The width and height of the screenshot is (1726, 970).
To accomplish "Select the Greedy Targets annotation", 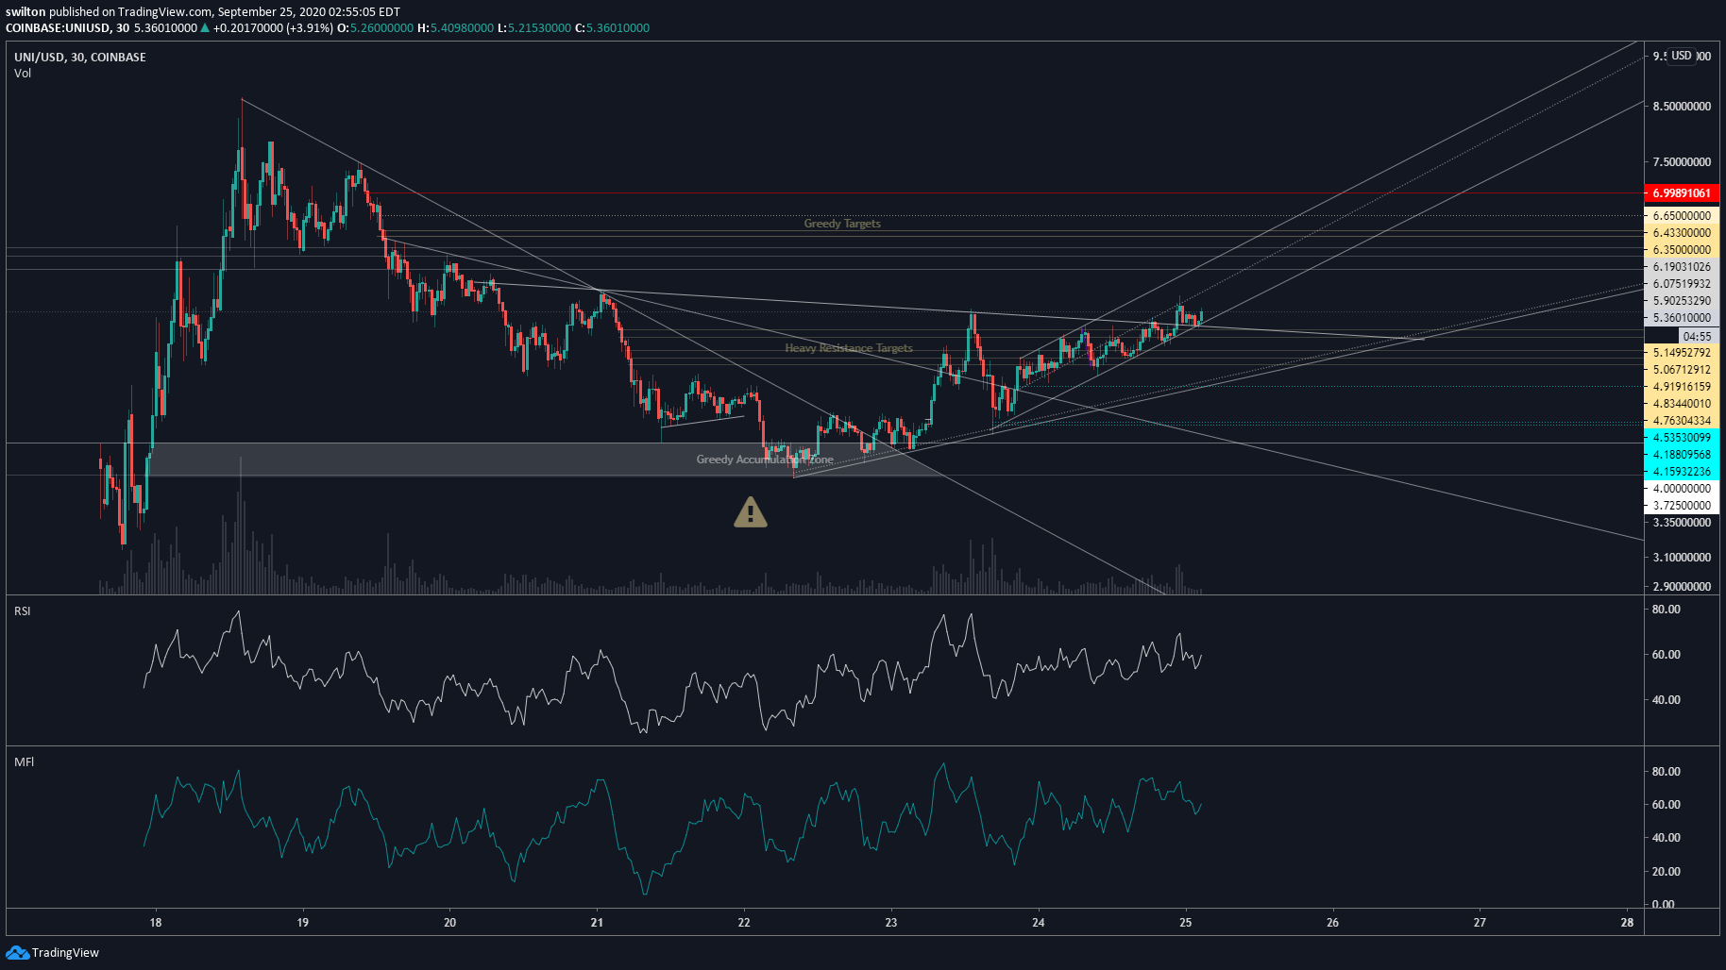I will (x=842, y=224).
